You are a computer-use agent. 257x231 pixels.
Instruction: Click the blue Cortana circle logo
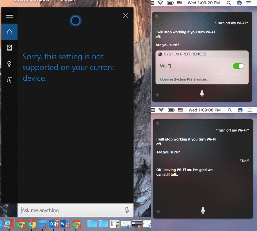(x=75, y=21)
